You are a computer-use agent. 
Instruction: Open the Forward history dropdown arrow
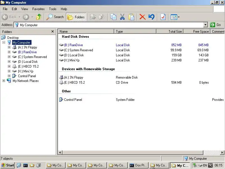32,17
